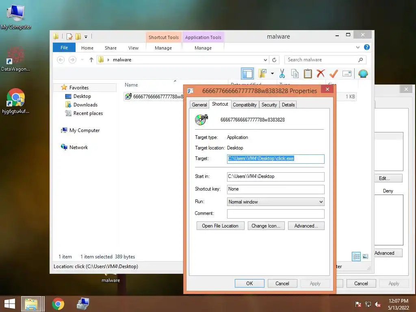This screenshot has width=416, height=312.
Task: Click quick access New Folder icon
Action: (x=78, y=37)
